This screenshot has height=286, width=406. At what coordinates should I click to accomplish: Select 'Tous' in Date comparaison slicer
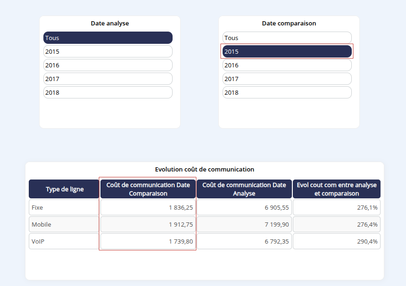(x=287, y=38)
